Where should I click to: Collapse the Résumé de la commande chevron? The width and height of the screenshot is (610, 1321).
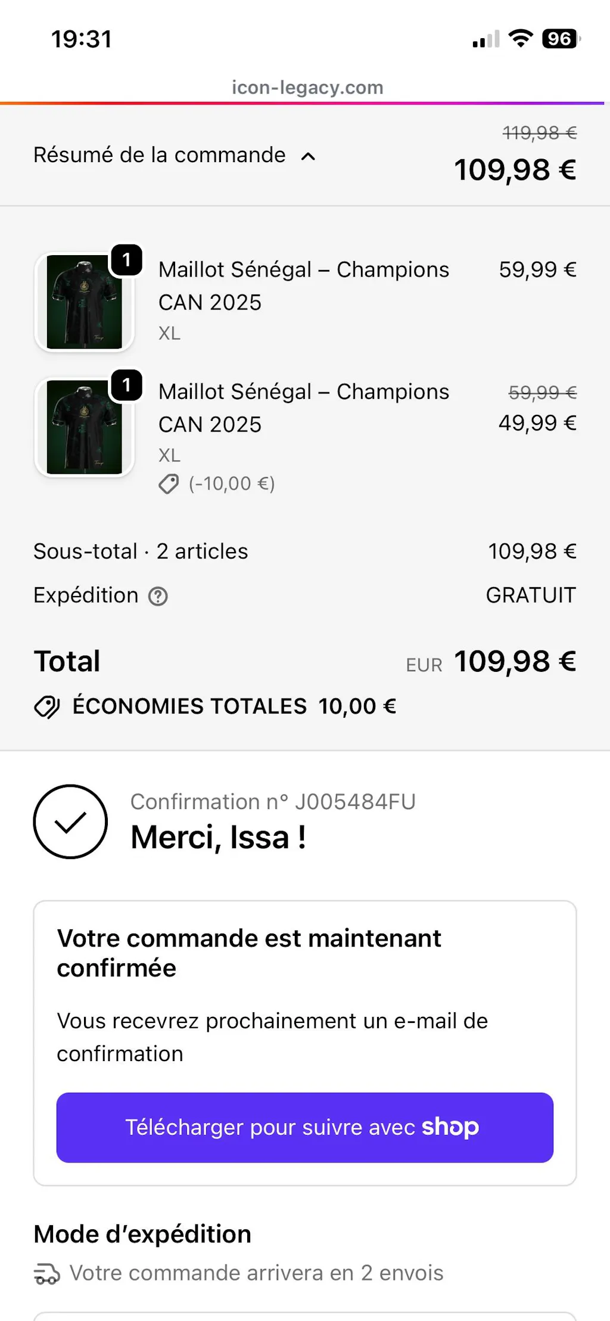tap(308, 156)
